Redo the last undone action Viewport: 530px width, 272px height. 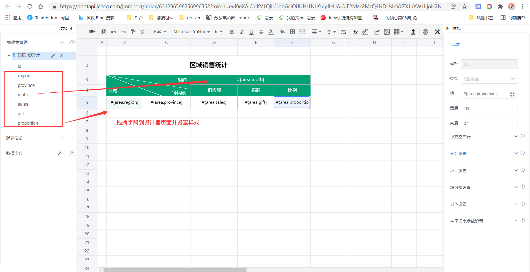click(x=123, y=32)
